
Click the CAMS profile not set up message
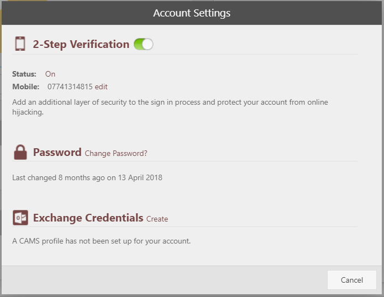(x=101, y=241)
